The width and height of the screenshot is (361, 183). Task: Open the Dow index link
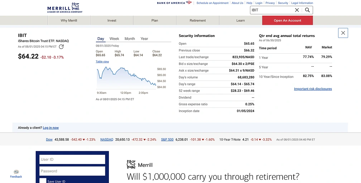[x=49, y=140]
